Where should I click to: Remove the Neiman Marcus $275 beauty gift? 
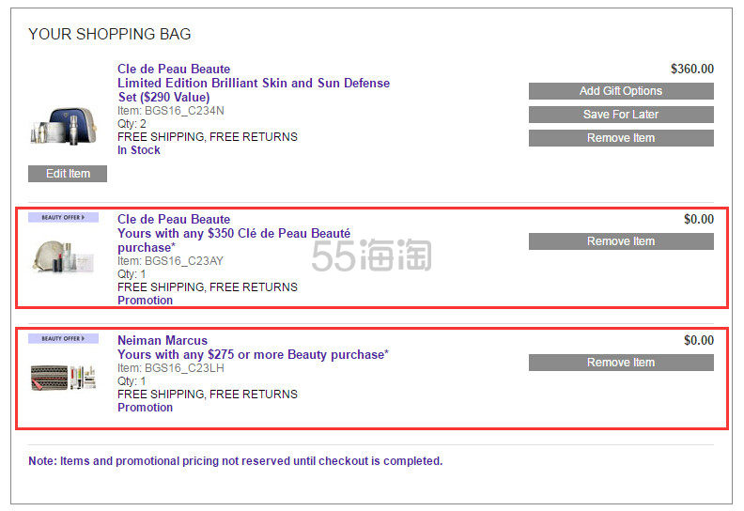[x=621, y=363]
